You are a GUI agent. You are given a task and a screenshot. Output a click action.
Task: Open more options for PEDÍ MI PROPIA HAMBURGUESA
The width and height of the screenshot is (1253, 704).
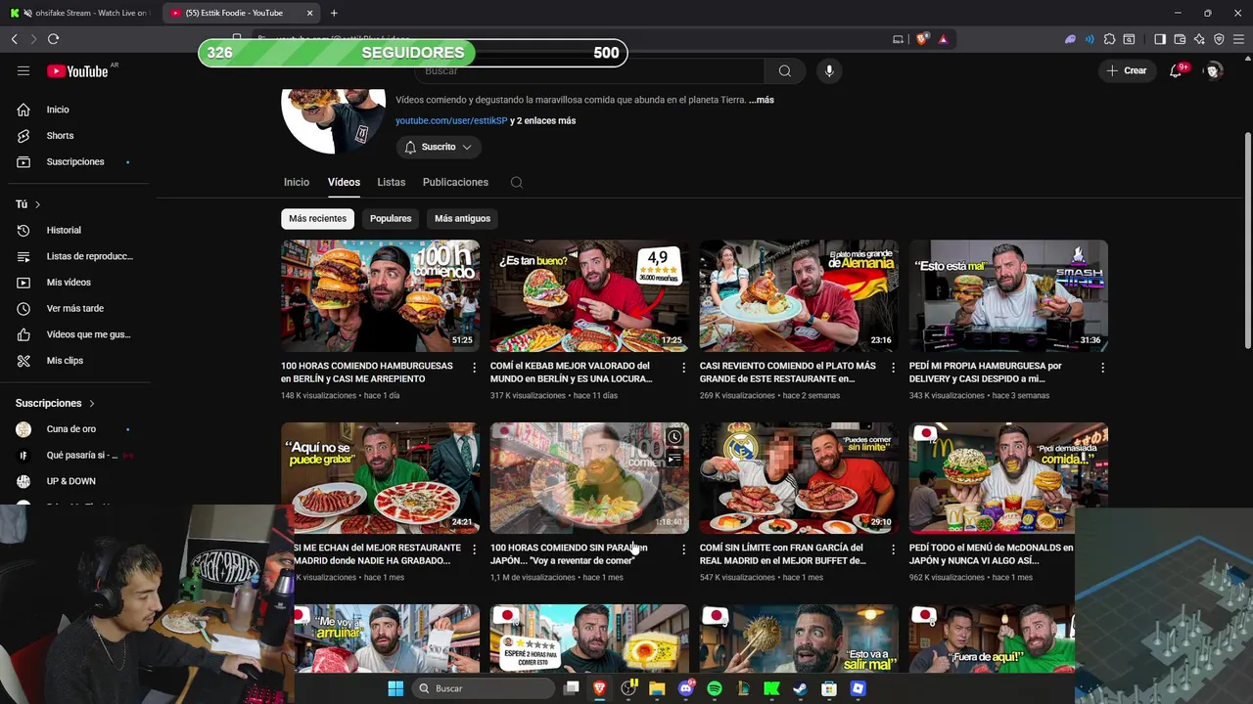pyautogui.click(x=1102, y=368)
